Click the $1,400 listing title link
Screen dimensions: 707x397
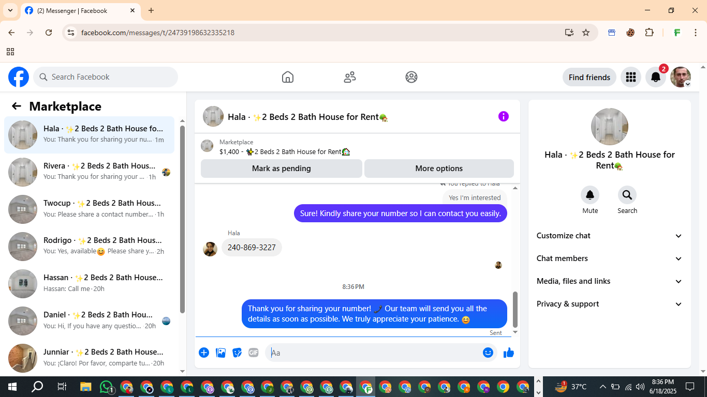point(285,151)
